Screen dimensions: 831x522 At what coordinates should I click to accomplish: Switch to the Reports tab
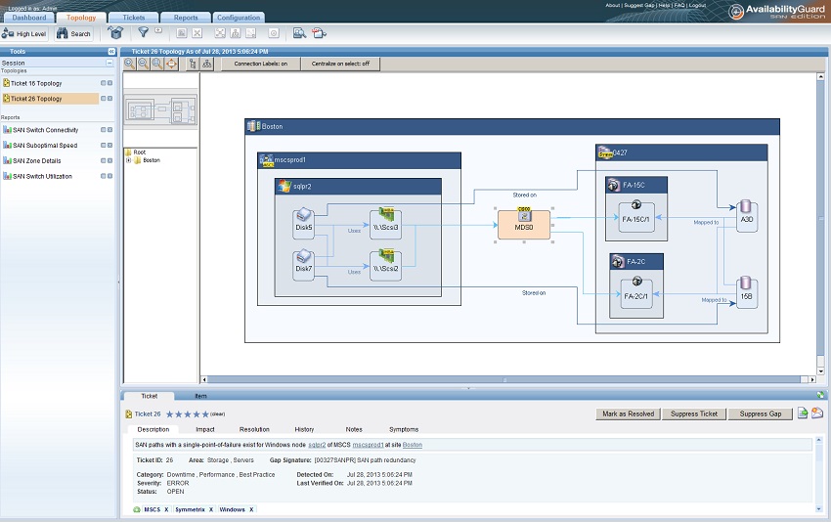click(186, 18)
